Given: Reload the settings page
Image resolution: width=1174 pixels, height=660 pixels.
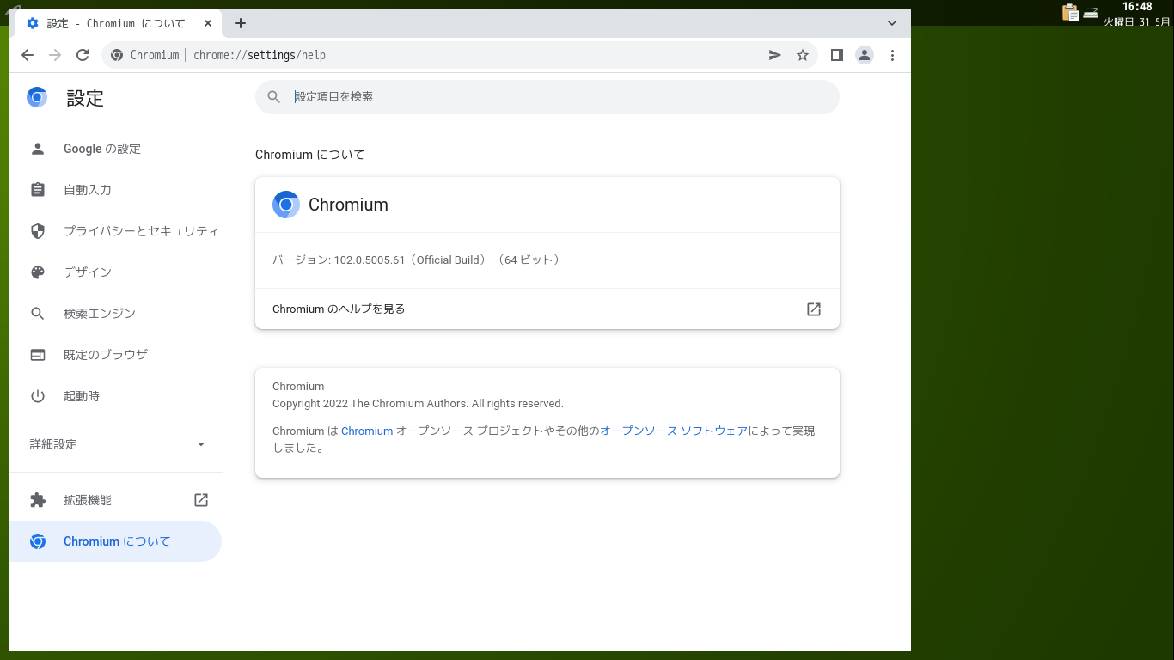Looking at the screenshot, I should 83,55.
